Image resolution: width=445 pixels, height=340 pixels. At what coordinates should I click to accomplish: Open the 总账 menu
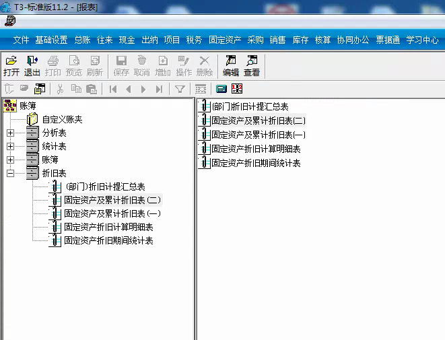coord(82,40)
